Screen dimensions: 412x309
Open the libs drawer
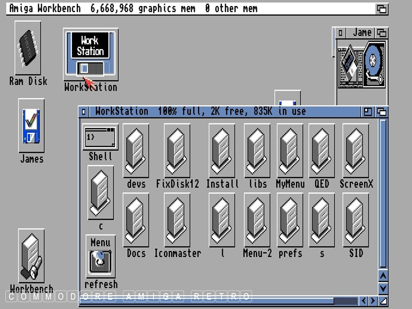click(x=257, y=150)
